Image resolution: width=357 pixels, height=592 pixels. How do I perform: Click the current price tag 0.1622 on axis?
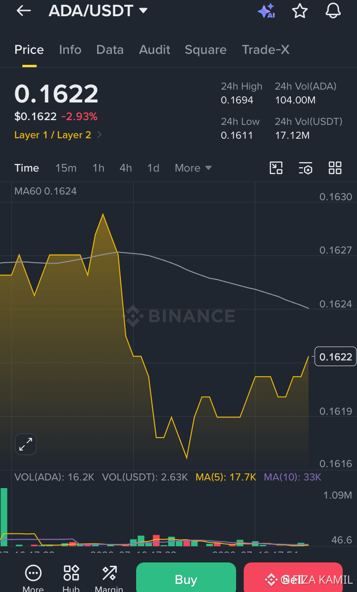pos(336,357)
